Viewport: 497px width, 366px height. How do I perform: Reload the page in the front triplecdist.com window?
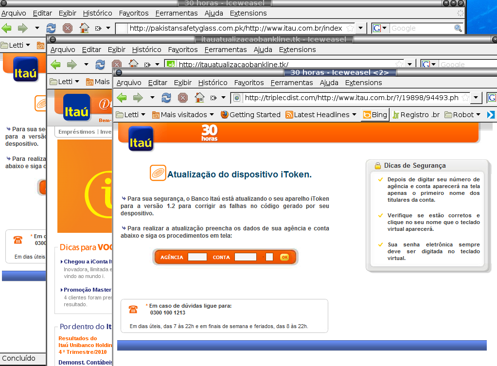pyautogui.click(x=166, y=98)
